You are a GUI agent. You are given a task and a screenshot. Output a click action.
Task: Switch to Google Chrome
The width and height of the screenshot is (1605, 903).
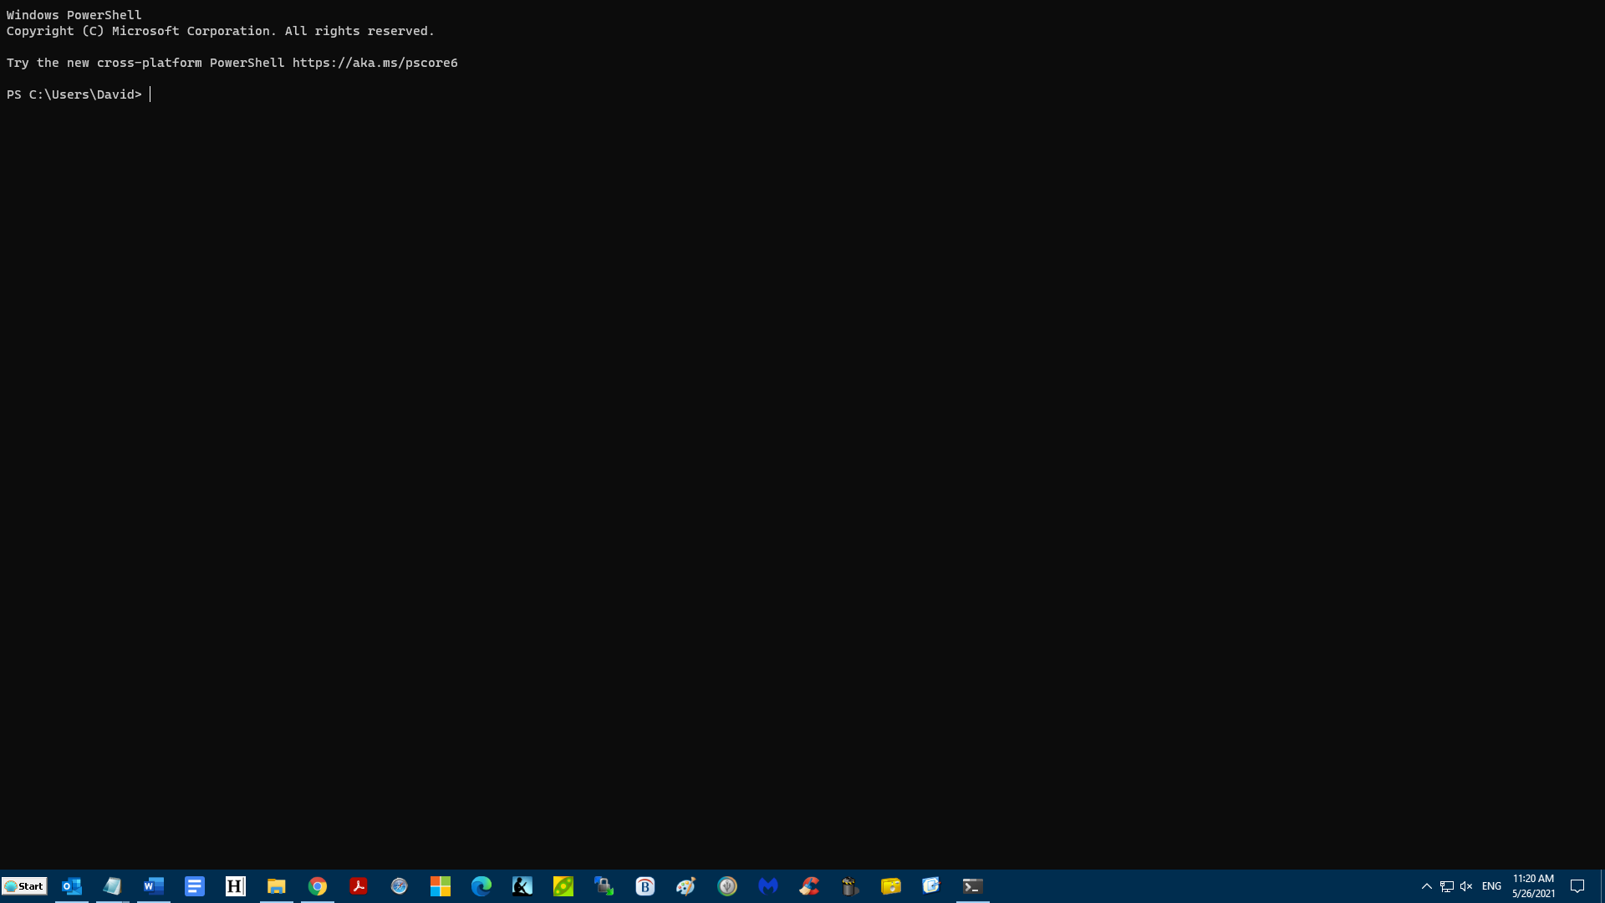318,886
